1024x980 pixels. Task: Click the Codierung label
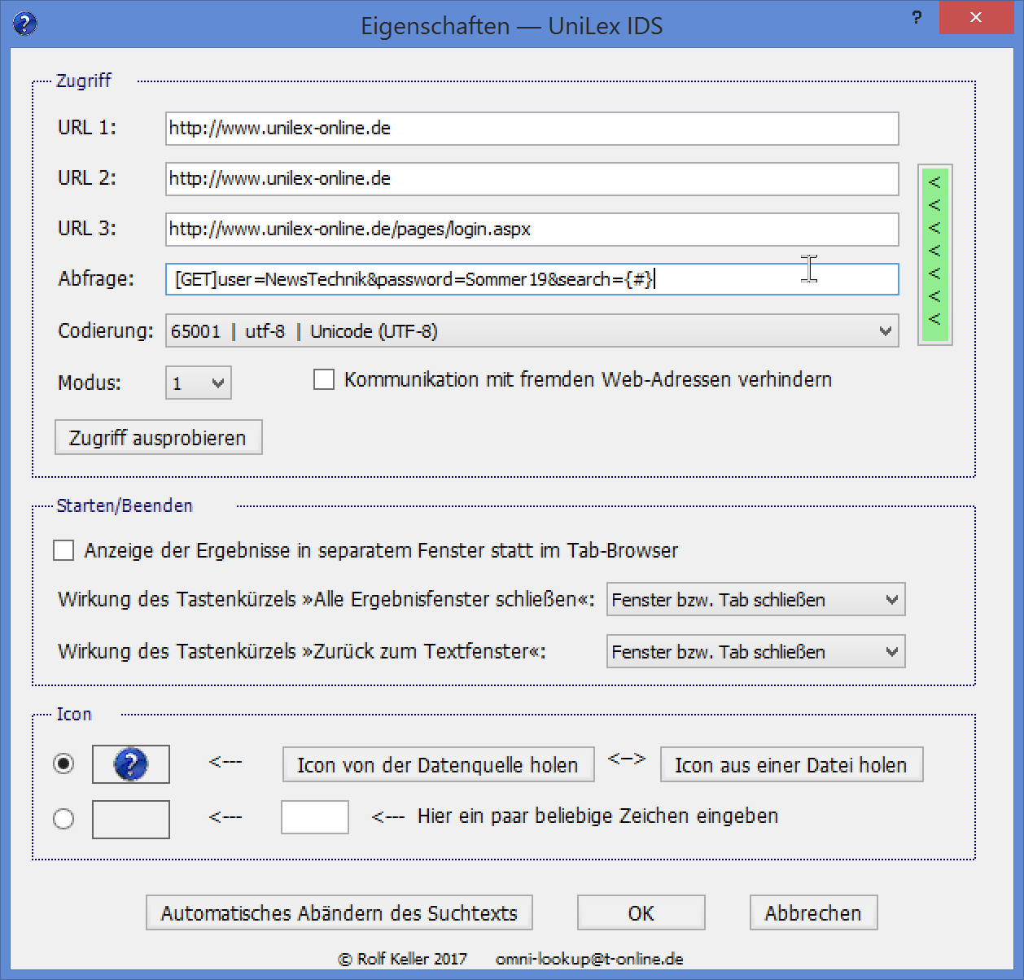(x=106, y=331)
